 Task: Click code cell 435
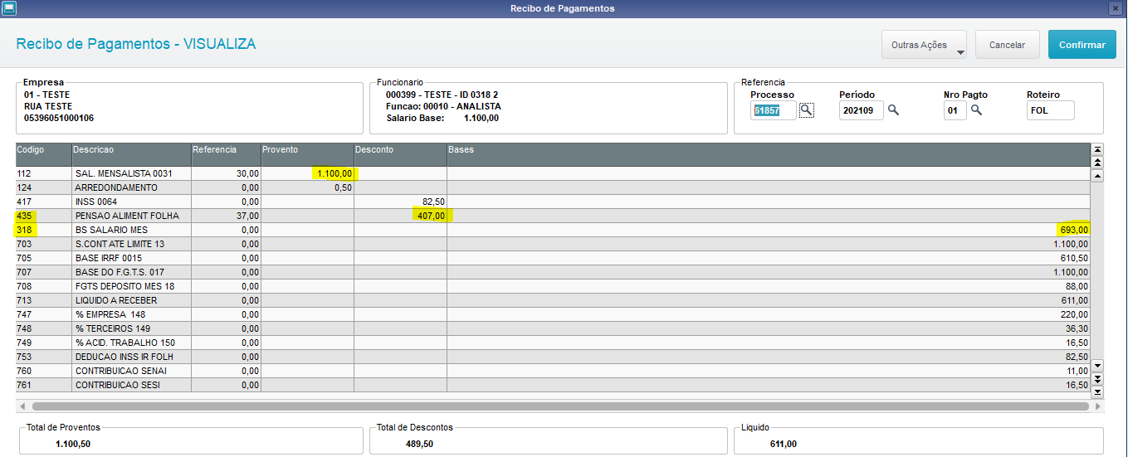(x=42, y=216)
